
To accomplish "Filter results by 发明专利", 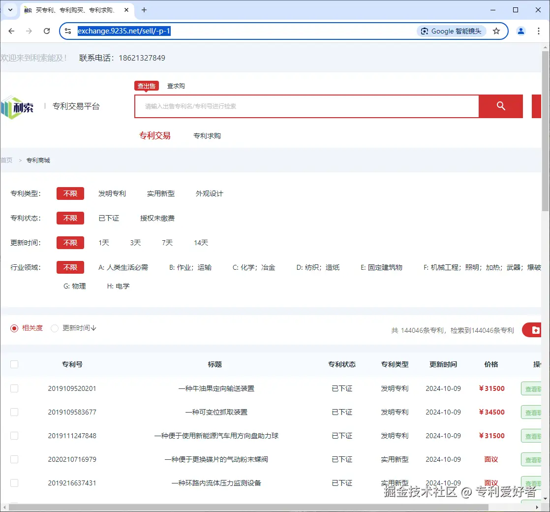I will [x=112, y=193].
